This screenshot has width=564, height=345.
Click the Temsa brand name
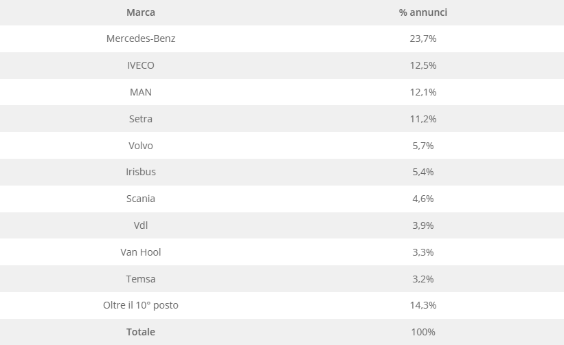[141, 279]
